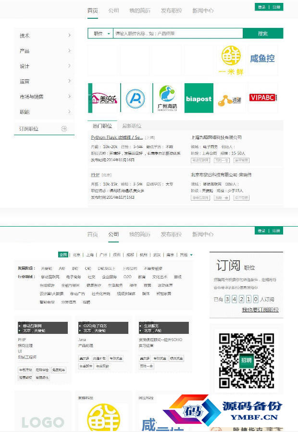
Task: Select the 成都 city filter
Action: click(130, 254)
